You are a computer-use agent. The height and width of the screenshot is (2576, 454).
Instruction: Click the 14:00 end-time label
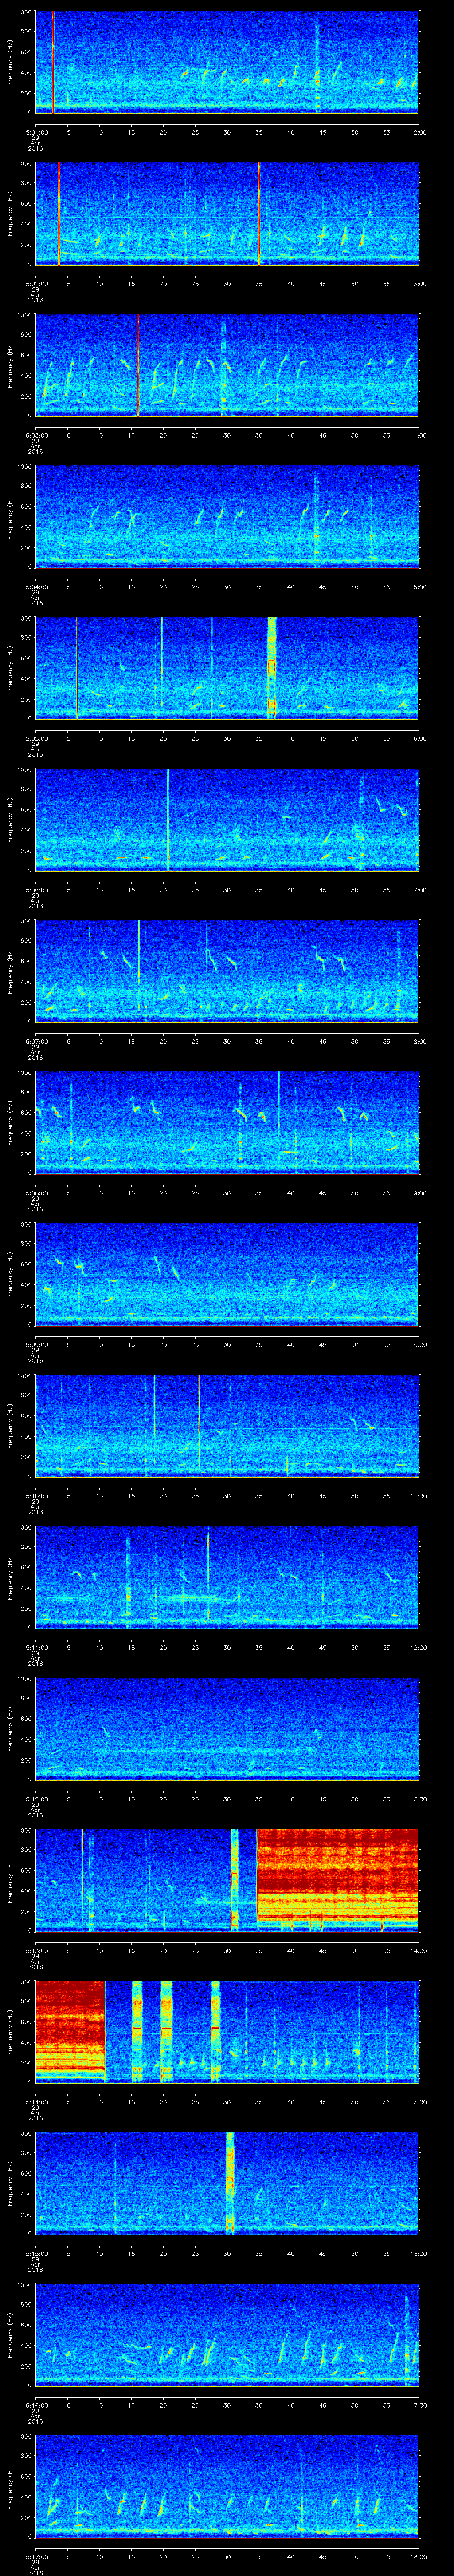(419, 1950)
